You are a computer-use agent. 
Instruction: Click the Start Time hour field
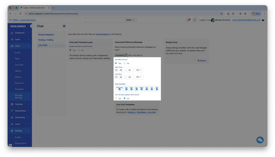(121, 70)
